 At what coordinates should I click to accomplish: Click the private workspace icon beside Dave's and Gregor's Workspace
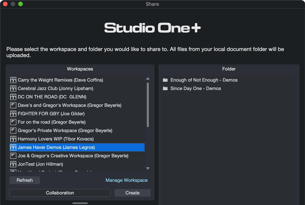(x=13, y=105)
